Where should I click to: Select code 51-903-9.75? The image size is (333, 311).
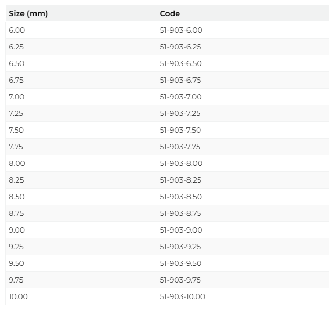[180, 280]
